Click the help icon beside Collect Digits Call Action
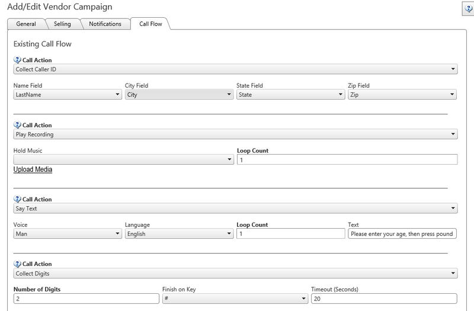The height and width of the screenshot is (311, 474). pos(18,264)
